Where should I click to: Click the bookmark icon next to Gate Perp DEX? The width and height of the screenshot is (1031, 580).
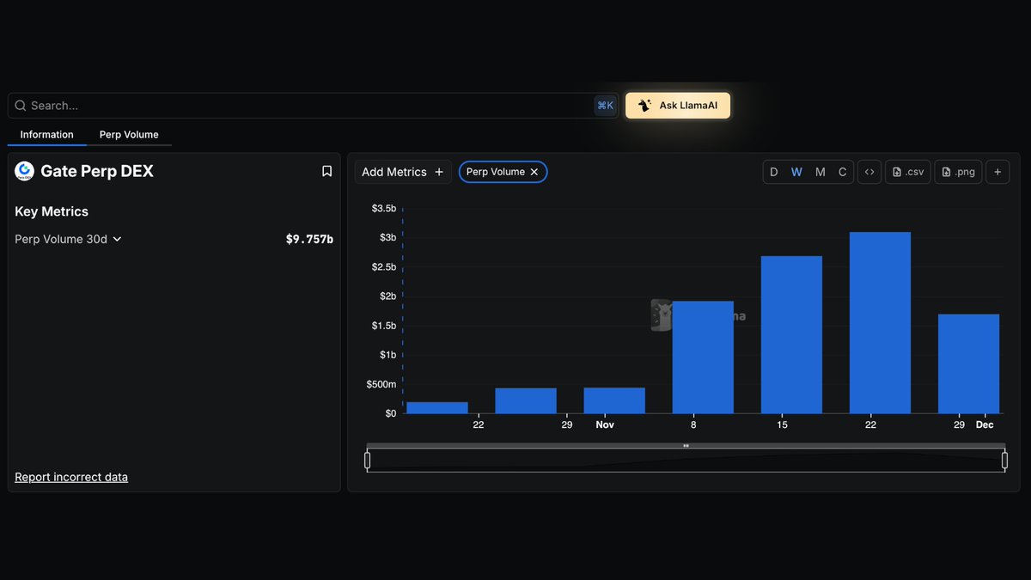[x=326, y=171]
